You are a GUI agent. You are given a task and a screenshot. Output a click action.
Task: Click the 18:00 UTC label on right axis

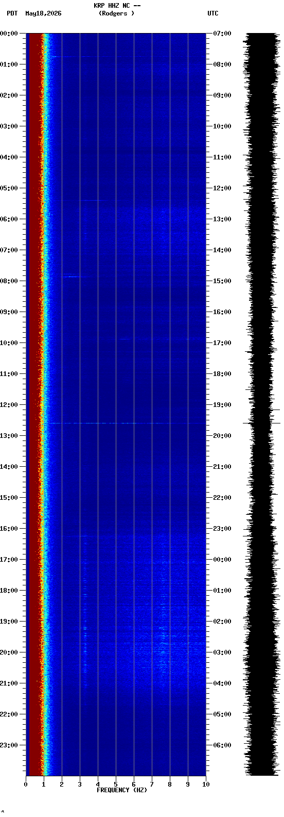pos(222,374)
